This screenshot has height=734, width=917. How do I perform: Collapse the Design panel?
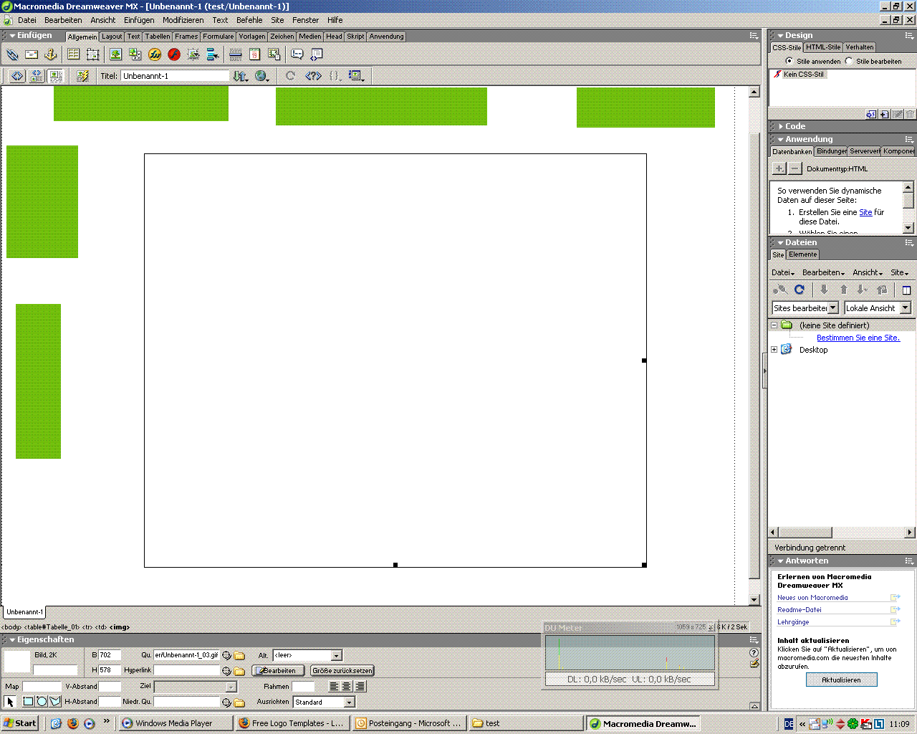781,35
